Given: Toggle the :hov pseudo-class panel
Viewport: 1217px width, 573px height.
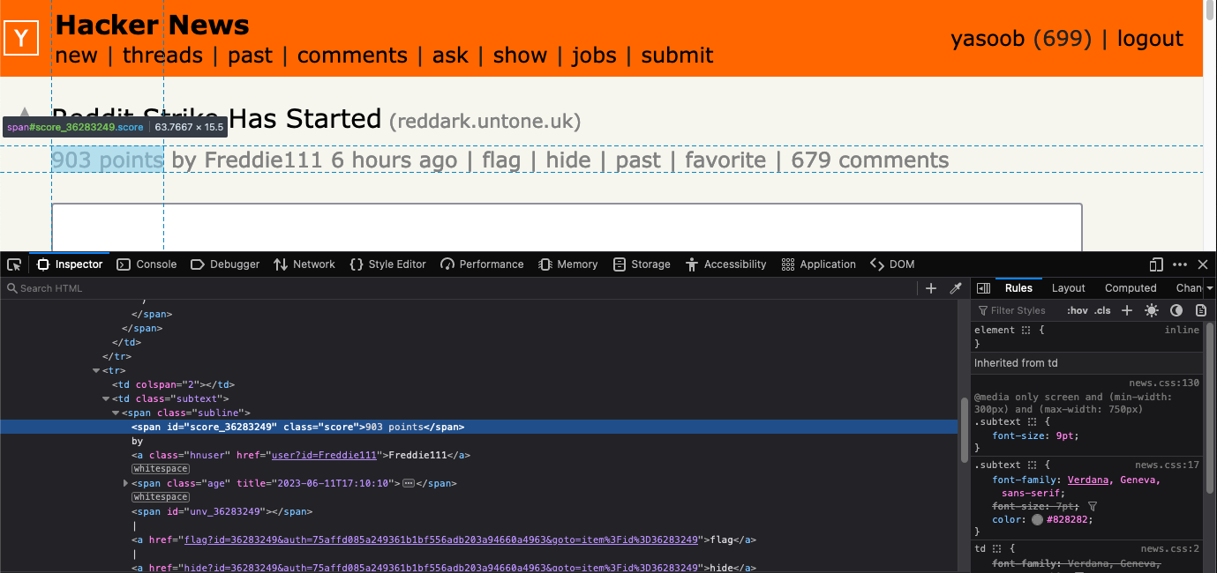Looking at the screenshot, I should (x=1077, y=310).
